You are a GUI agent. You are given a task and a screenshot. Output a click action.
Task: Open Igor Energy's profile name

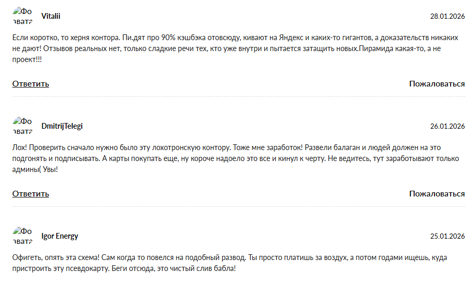tap(60, 236)
